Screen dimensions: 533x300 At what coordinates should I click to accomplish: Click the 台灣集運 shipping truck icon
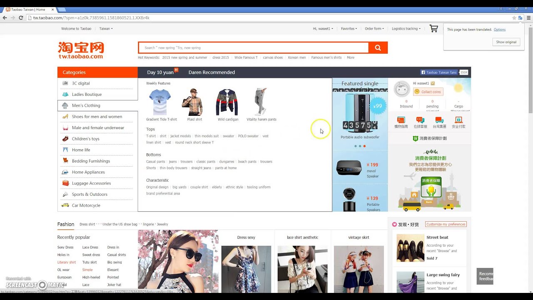(439, 120)
